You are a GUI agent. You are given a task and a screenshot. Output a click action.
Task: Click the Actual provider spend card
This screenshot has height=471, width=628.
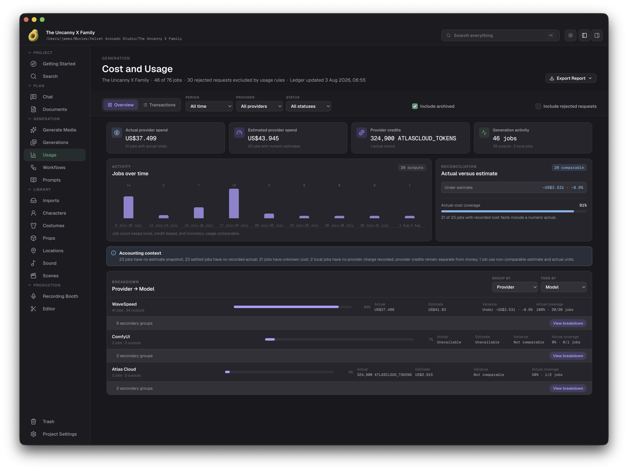click(x=166, y=138)
